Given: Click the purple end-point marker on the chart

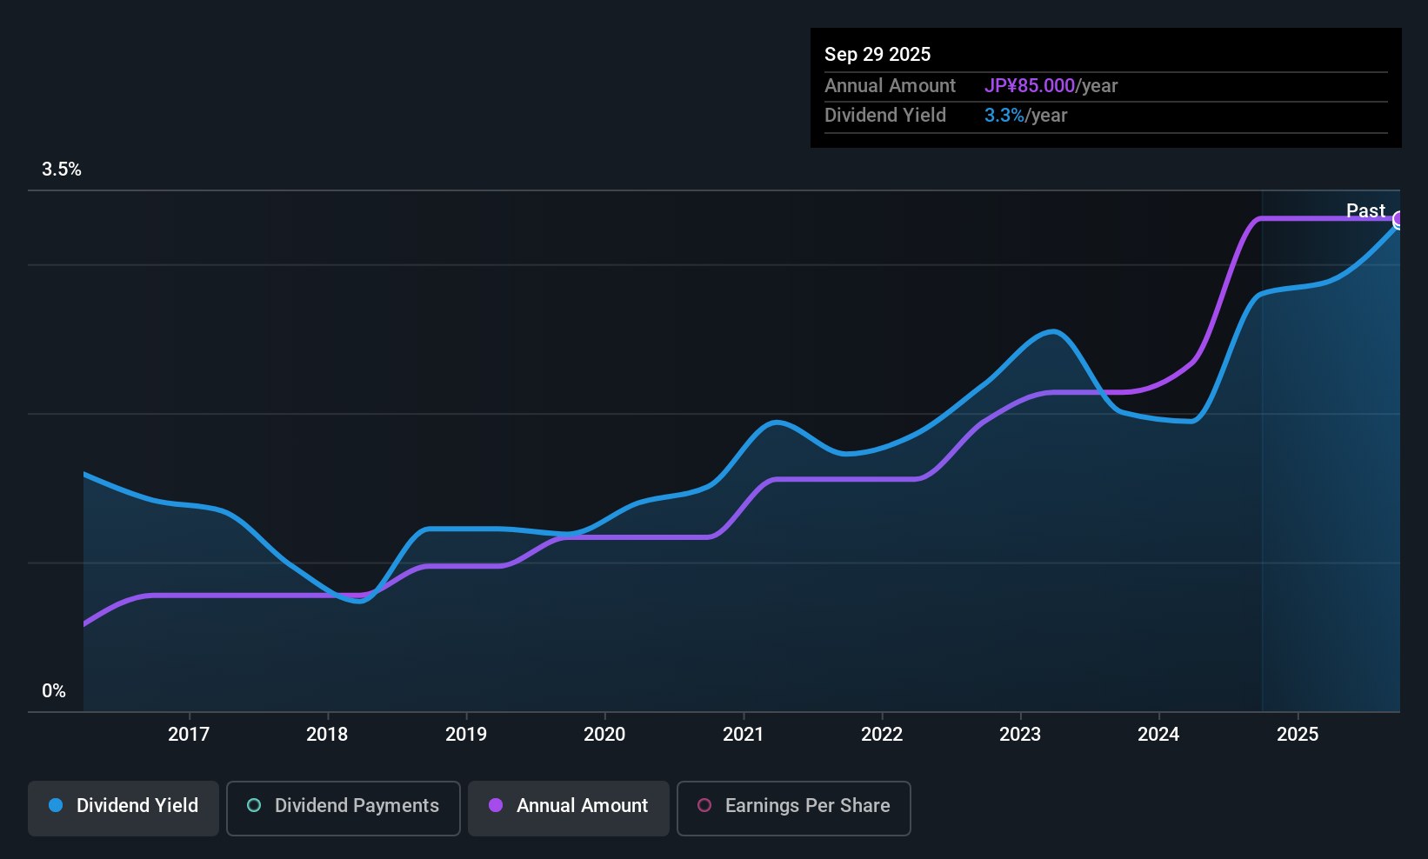Looking at the screenshot, I should pos(1398,219).
